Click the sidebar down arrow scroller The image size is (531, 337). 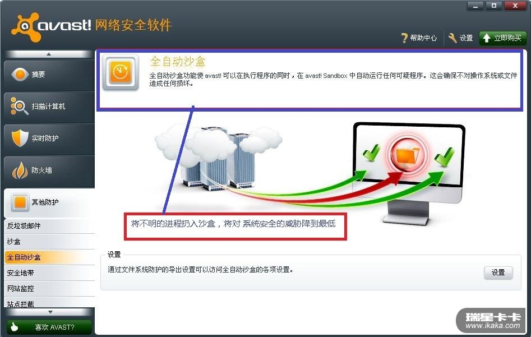pos(50,312)
